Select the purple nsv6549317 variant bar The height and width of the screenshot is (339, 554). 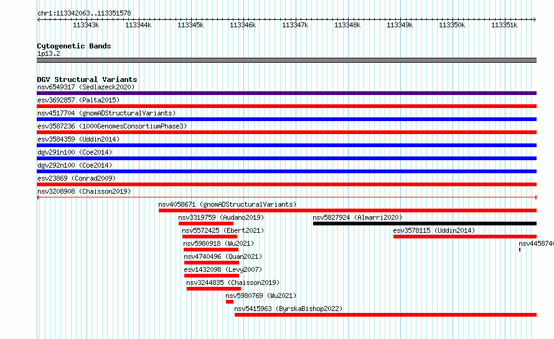tap(286, 93)
